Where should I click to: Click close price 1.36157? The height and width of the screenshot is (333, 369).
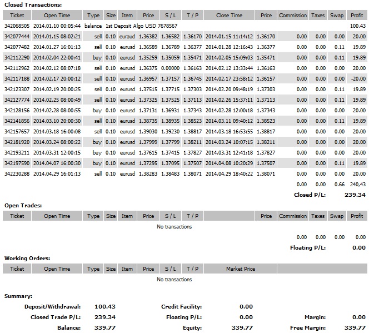pyautogui.click(x=266, y=79)
